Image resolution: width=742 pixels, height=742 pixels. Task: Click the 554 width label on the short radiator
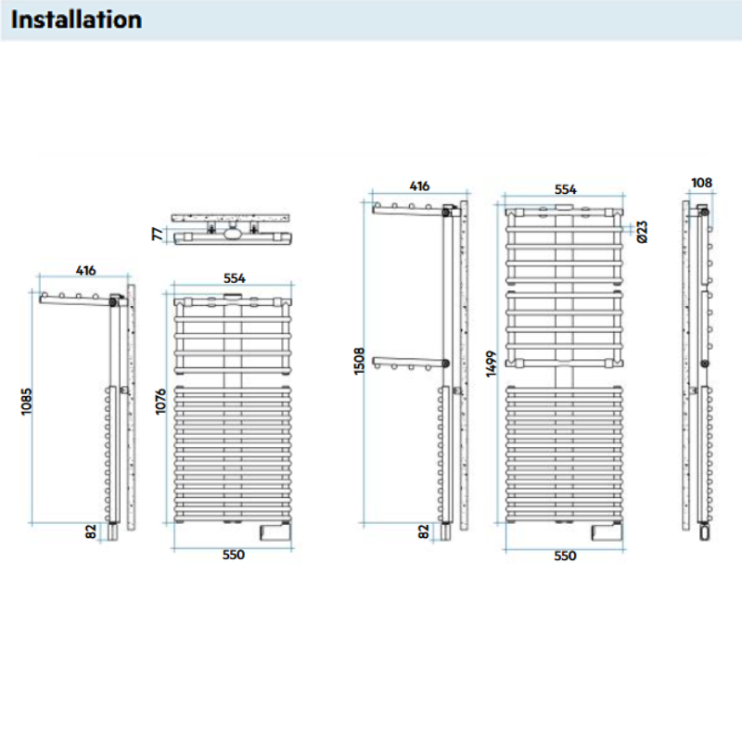[233, 277]
